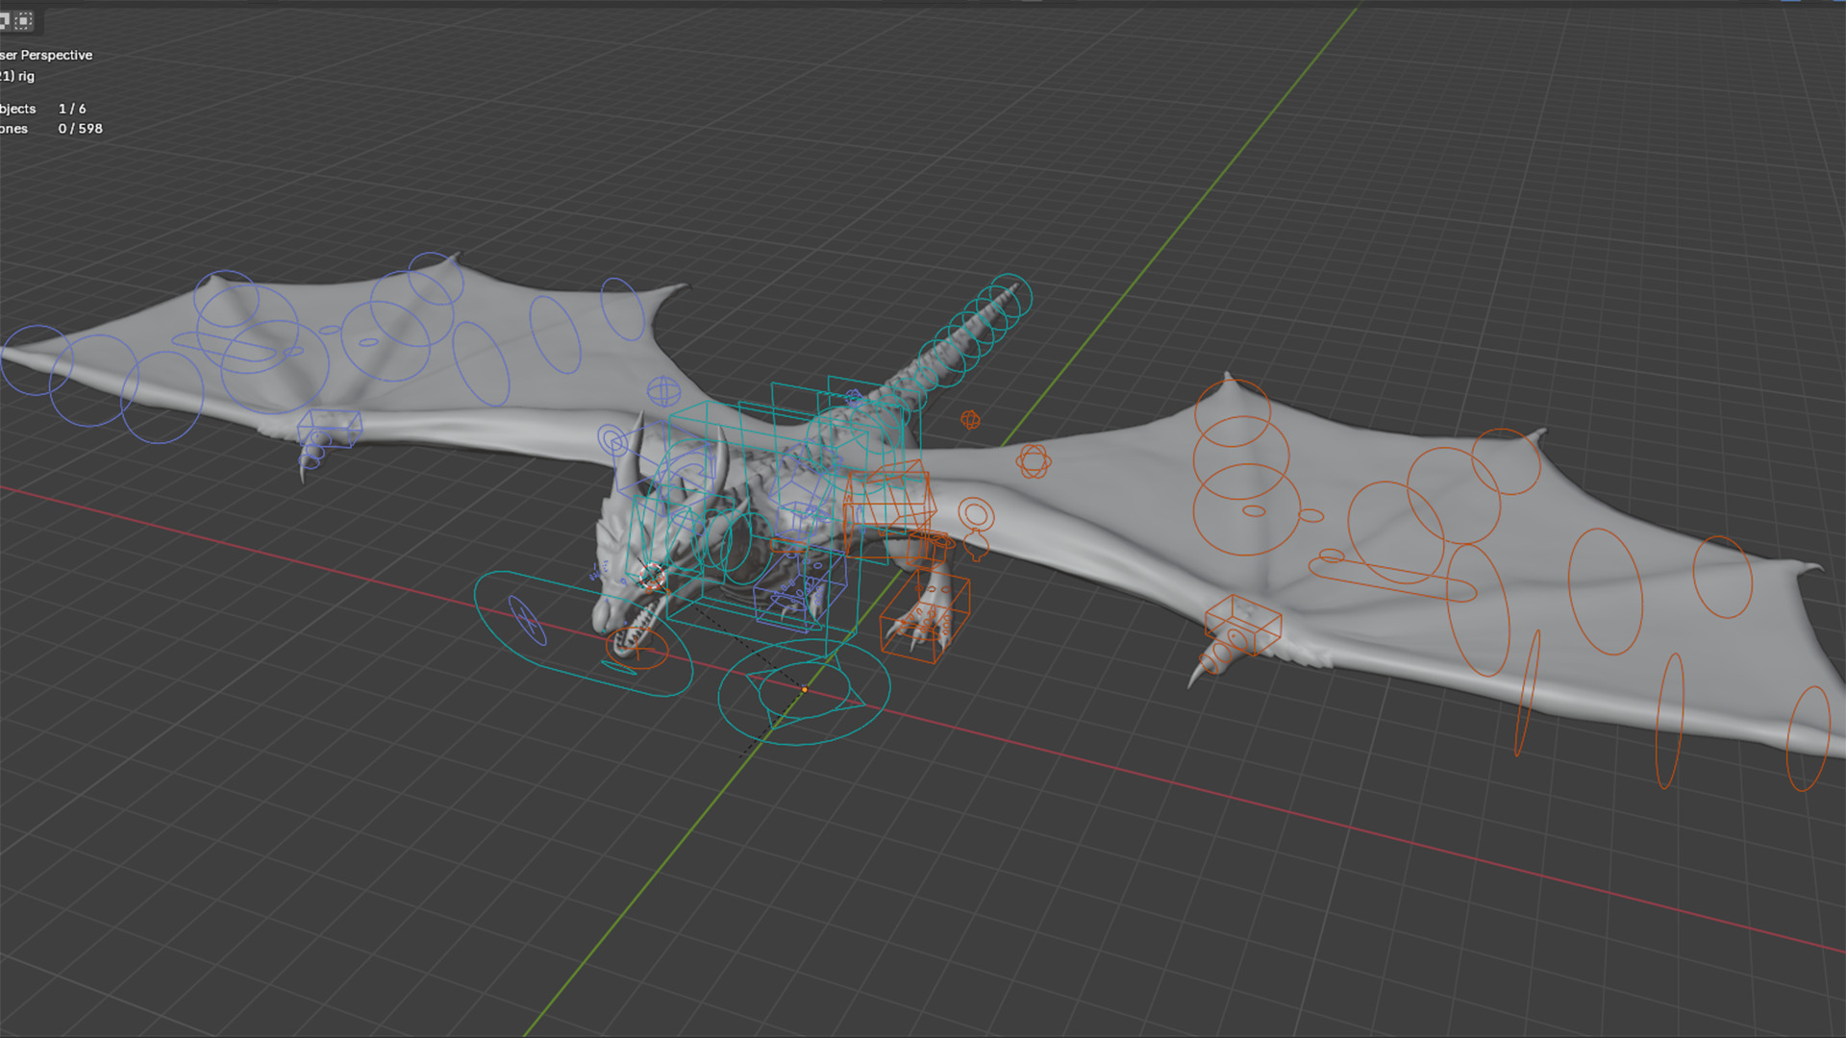Select the orange sphere control near right wing shoulder
Image resolution: width=1846 pixels, height=1038 pixels.
click(1034, 461)
